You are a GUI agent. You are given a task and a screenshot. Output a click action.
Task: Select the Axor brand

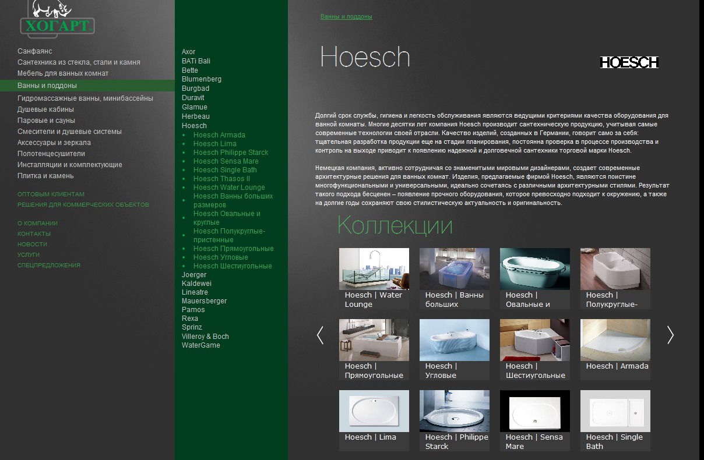(188, 52)
